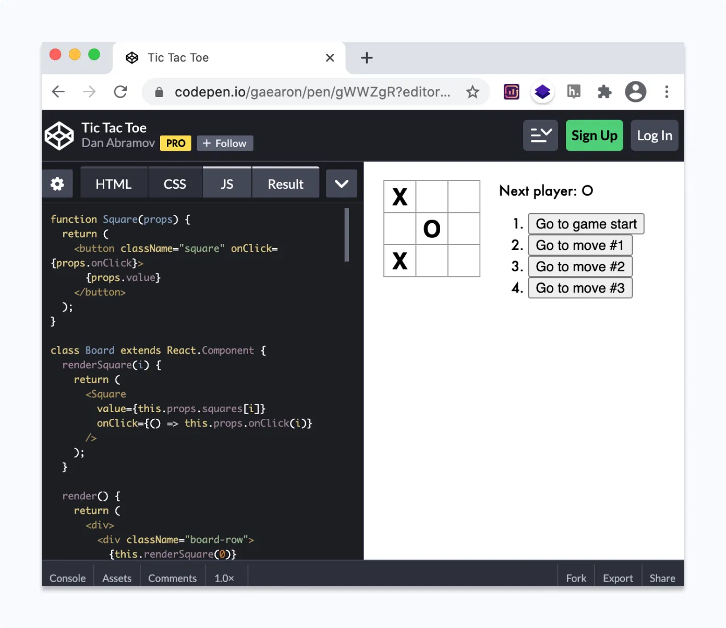
Task: Open the Console panel
Action: [67, 578]
